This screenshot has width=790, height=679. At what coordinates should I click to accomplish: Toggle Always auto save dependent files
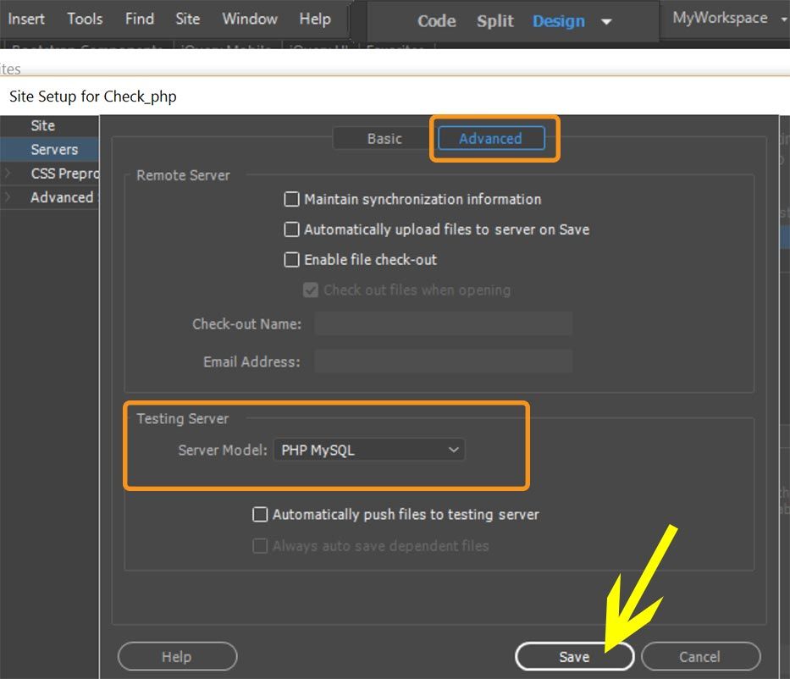coord(260,545)
